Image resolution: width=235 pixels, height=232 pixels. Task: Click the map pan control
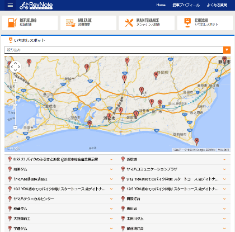coord(15,67)
